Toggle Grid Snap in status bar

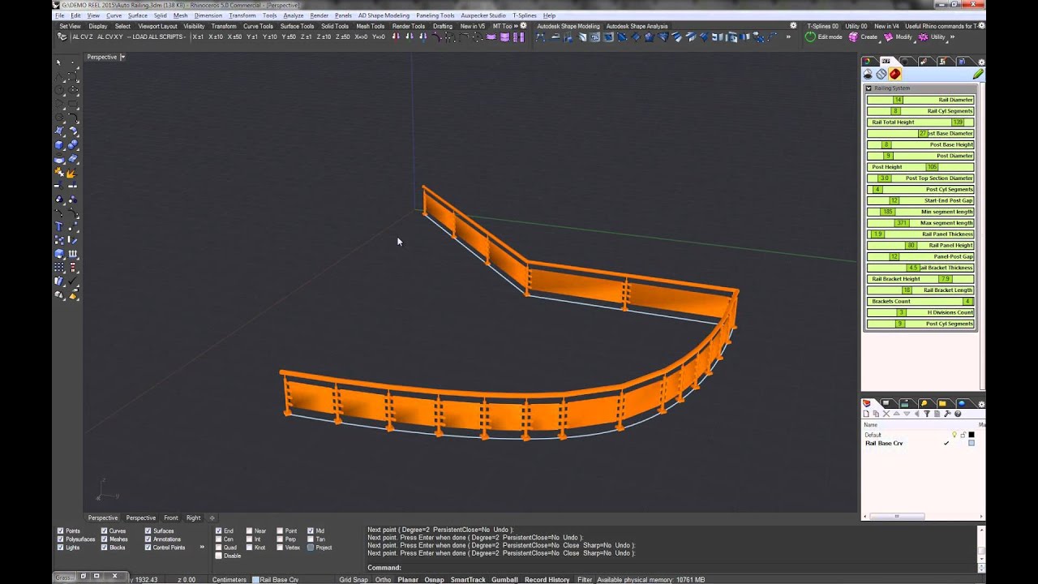353,580
